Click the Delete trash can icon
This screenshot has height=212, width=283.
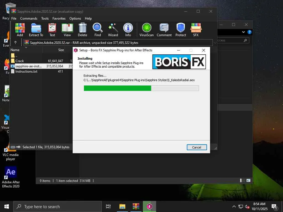tap(82, 30)
